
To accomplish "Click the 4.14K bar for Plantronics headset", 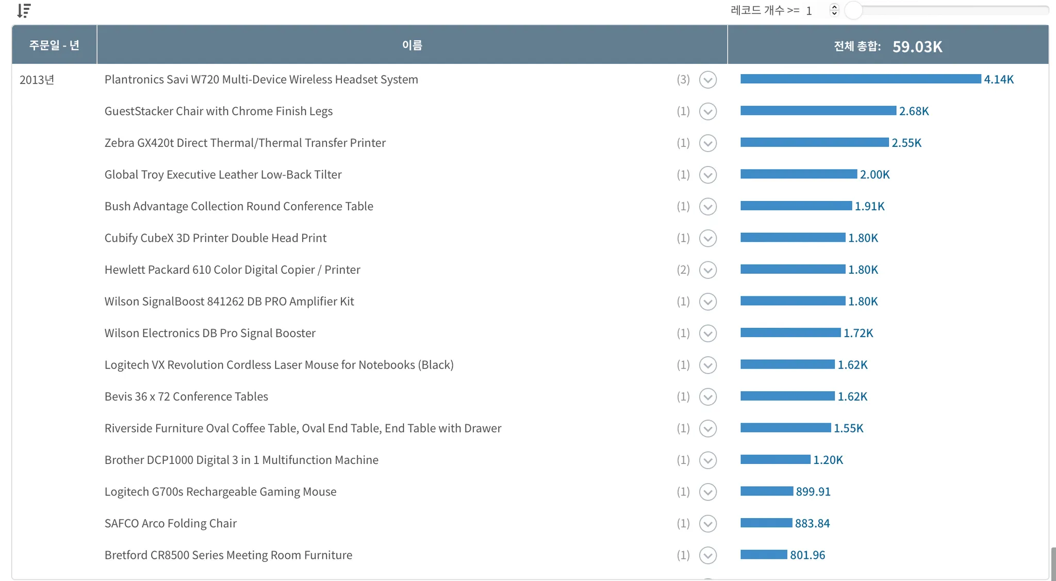I will pyautogui.click(x=860, y=79).
